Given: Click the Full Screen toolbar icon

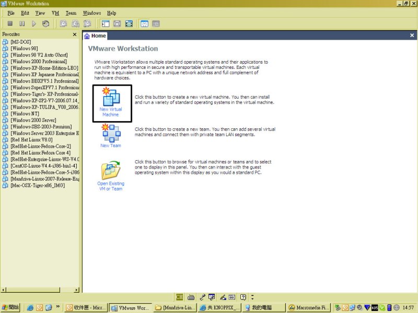Looking at the screenshot, I should [x=129, y=23].
